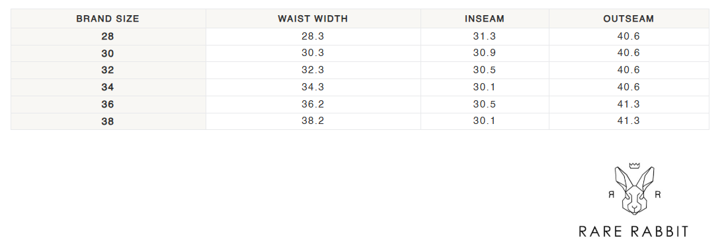Select the INSEAM column header

coord(485,19)
